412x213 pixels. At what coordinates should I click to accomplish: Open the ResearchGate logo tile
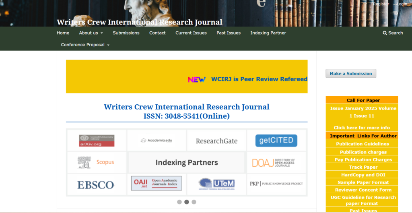216,141
